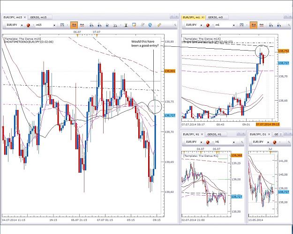Toggle Bid price display in m1 chart
Viewport: 293px width, 234px height.
[x=254, y=25]
